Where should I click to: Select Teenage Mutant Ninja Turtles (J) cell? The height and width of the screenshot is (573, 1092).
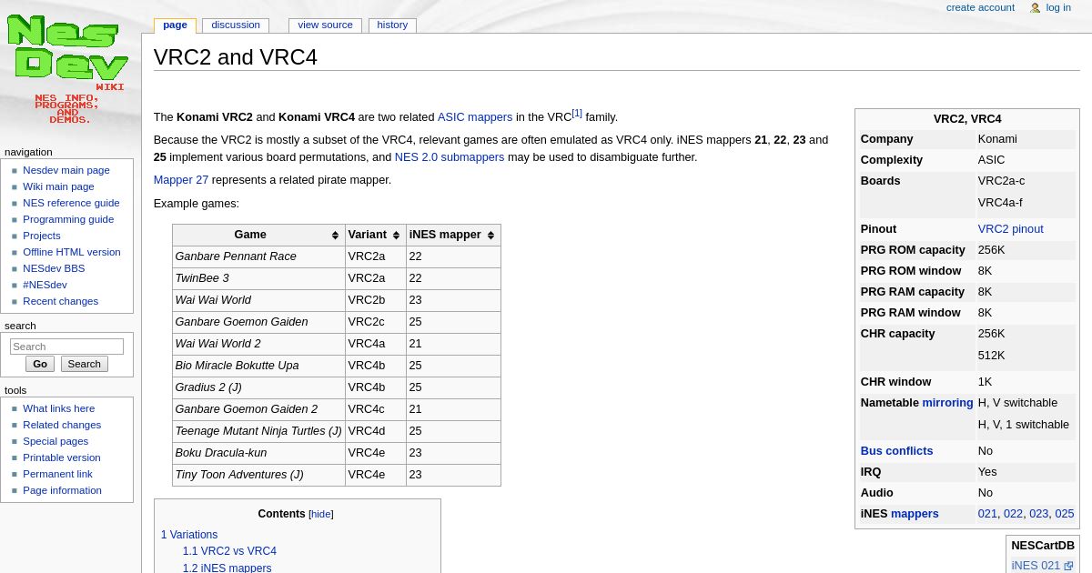pyautogui.click(x=258, y=431)
